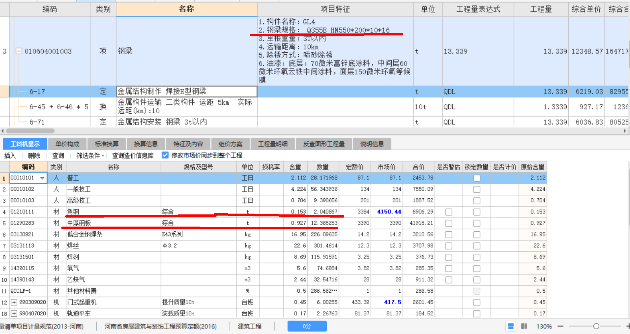Click the 名称 cell of row 6-17
Screen dimensions: 630x334
click(x=187, y=92)
